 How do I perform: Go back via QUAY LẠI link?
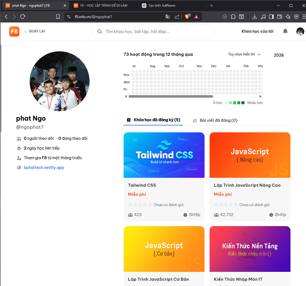tap(35, 31)
